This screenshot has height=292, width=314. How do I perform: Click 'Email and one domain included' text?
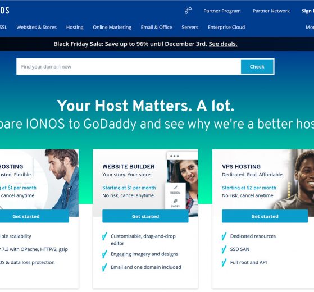pyautogui.click(x=146, y=267)
